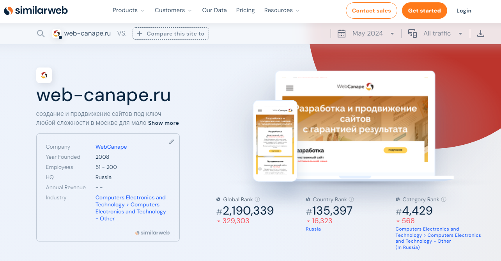The image size is (501, 261).
Task: Click the plus icon in the Compare this site to box
Action: (140, 34)
